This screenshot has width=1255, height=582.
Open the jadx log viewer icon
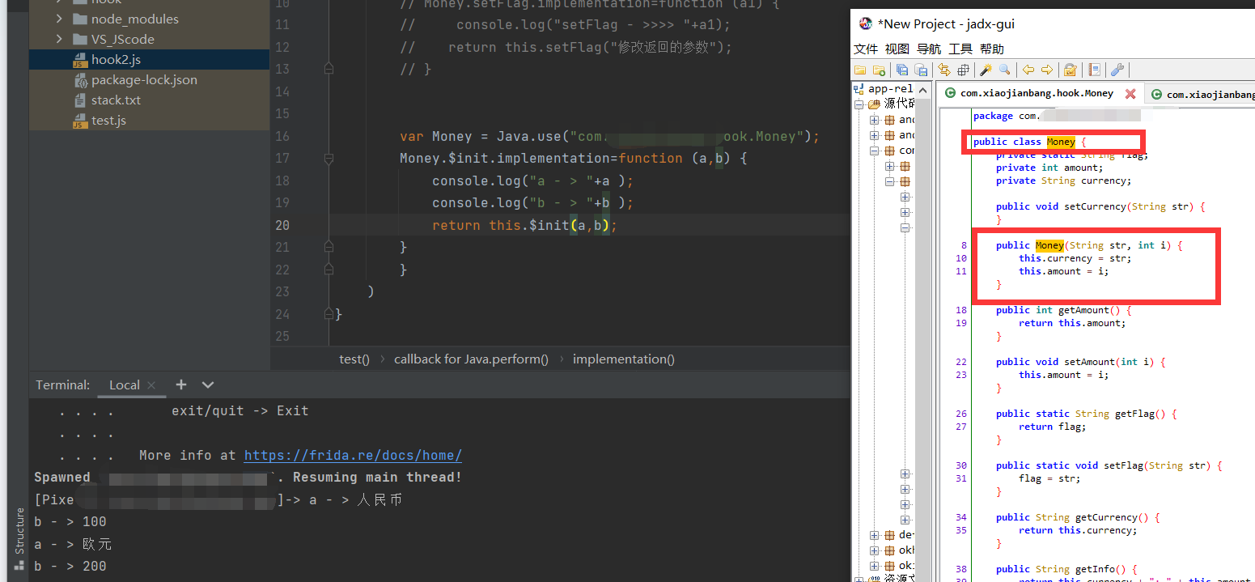(1094, 70)
